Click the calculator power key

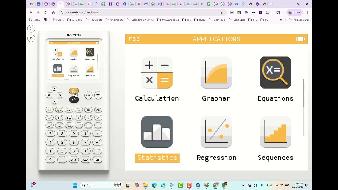click(74, 99)
